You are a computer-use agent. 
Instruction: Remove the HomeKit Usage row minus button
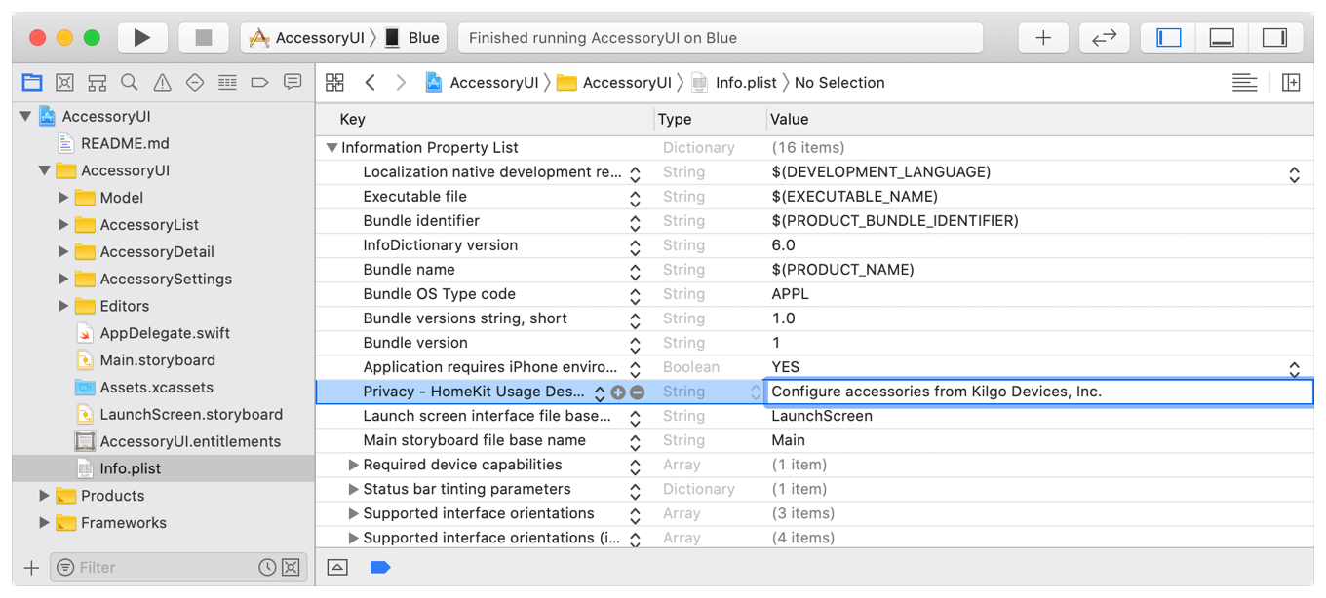(637, 392)
